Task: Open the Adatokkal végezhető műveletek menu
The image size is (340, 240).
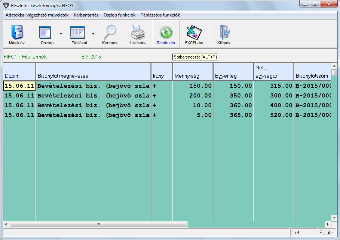Action: (x=37, y=15)
